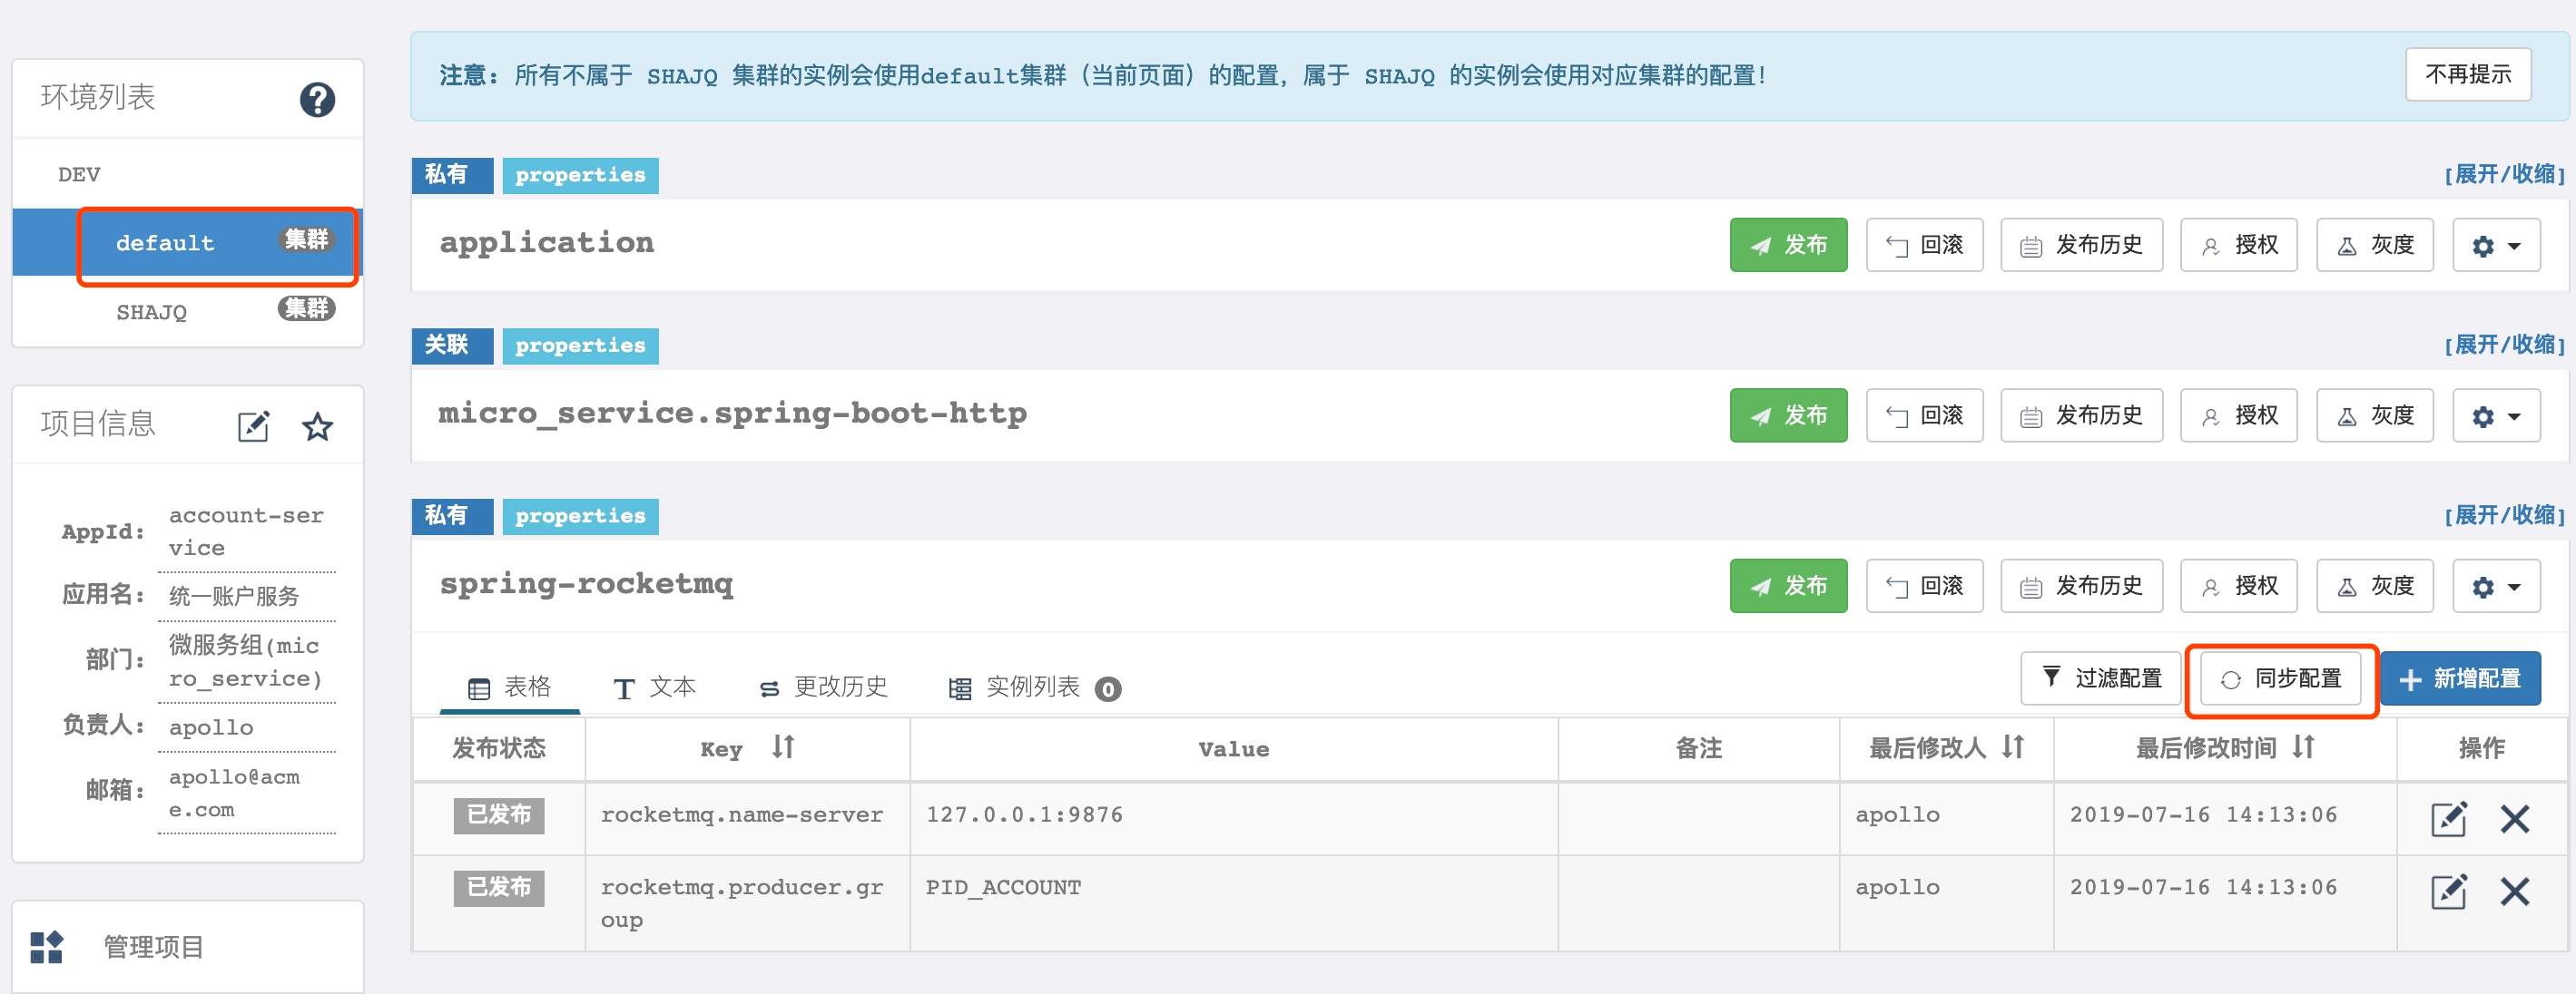
Task: Edit project info via pencil icon
Action: tap(253, 425)
